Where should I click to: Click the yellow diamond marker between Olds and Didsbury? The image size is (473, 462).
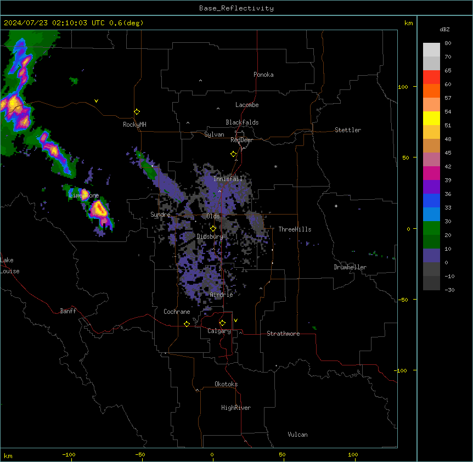[x=213, y=229]
